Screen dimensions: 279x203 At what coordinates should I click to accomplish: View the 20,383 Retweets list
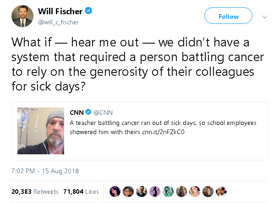34,191
